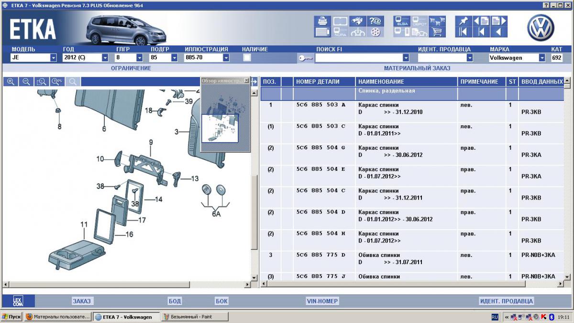This screenshot has width=574, height=323.
Task: Click inside the ПОИСК FI search field
Action: [x=359, y=58]
